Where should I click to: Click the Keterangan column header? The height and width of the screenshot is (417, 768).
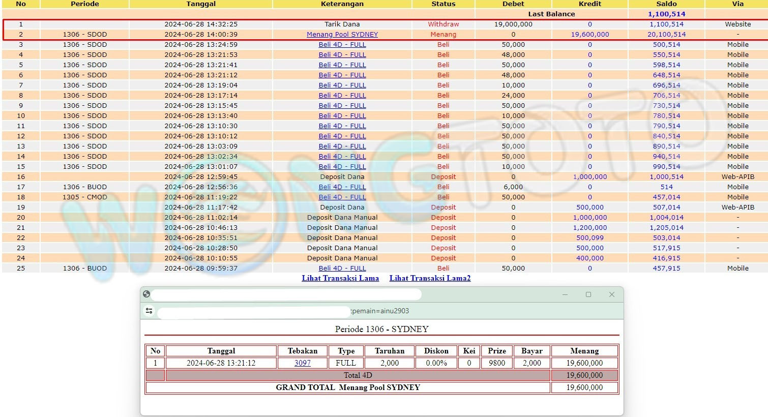click(342, 4)
